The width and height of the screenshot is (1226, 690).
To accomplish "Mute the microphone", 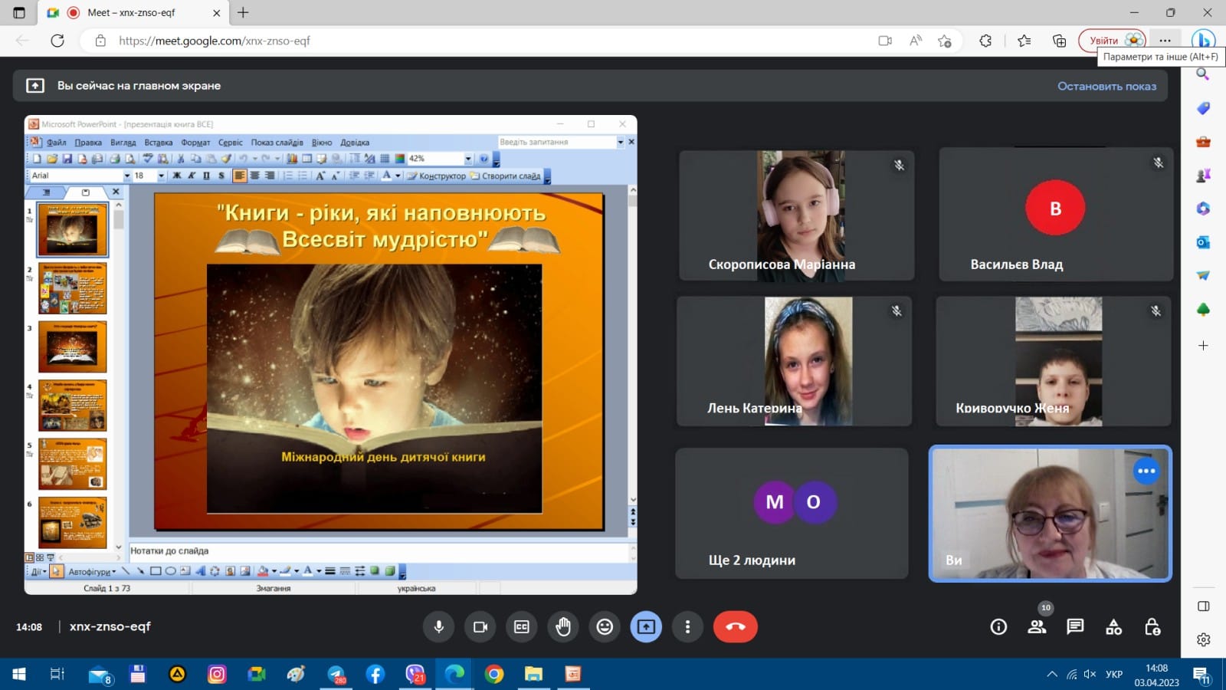I will pos(438,627).
